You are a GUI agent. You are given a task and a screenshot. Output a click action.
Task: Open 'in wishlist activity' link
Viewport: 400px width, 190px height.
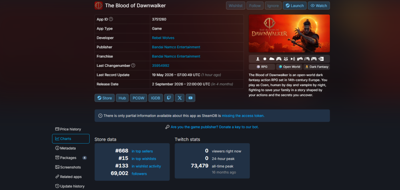pyautogui.click(x=146, y=166)
